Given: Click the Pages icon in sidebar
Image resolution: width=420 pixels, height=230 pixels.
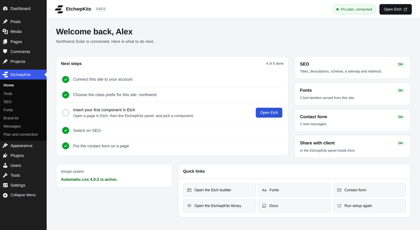Looking at the screenshot, I should coord(5,42).
